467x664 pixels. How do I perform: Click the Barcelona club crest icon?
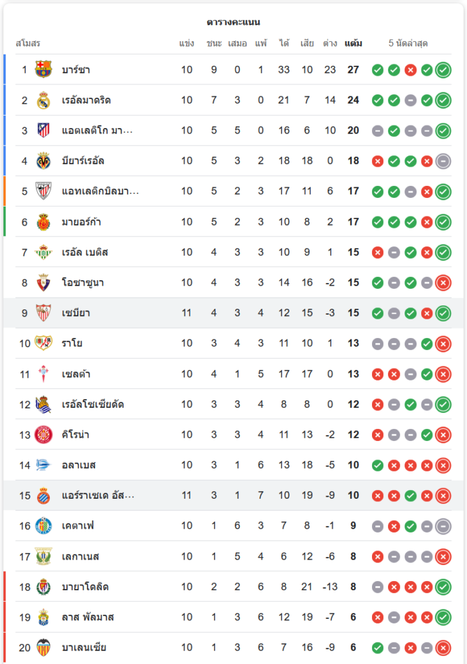[44, 70]
